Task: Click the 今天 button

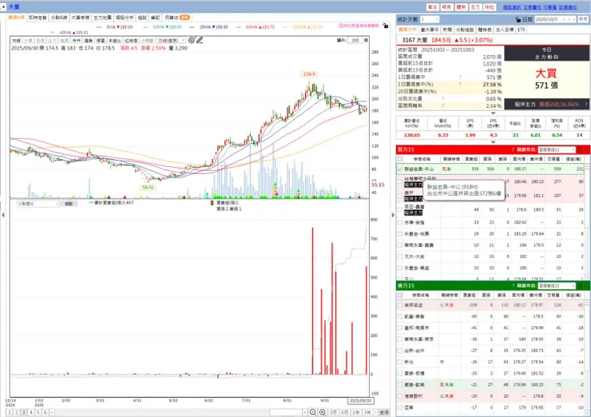Action: pos(583,19)
